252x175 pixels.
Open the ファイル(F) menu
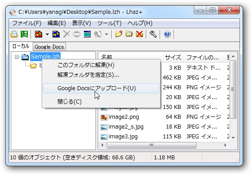pos(26,23)
